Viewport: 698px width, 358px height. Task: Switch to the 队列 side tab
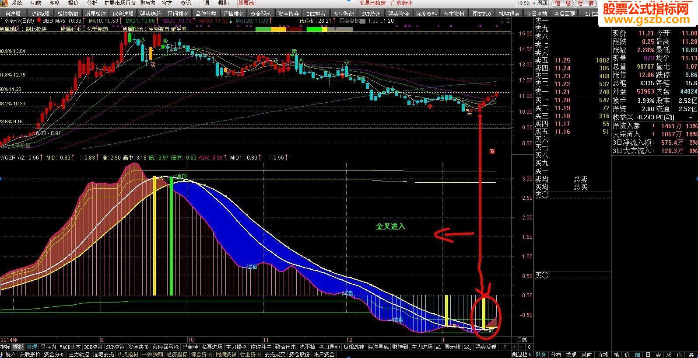click(541, 355)
